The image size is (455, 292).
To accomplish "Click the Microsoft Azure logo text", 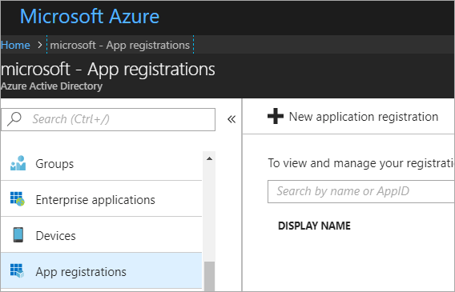I will 90,16.
